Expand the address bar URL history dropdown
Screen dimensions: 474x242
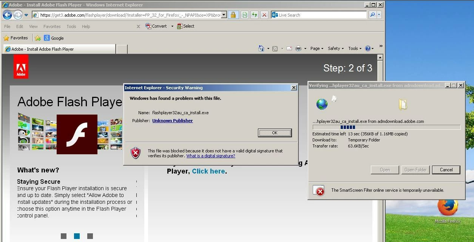click(224, 15)
